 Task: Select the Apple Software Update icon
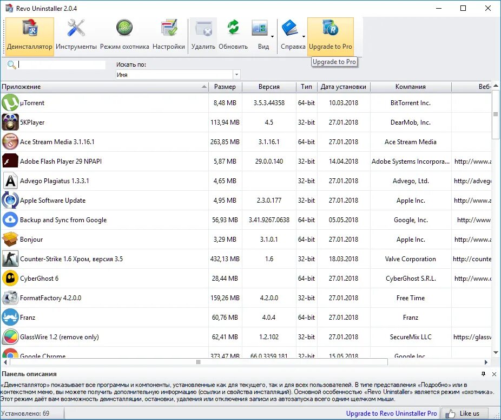[10, 201]
